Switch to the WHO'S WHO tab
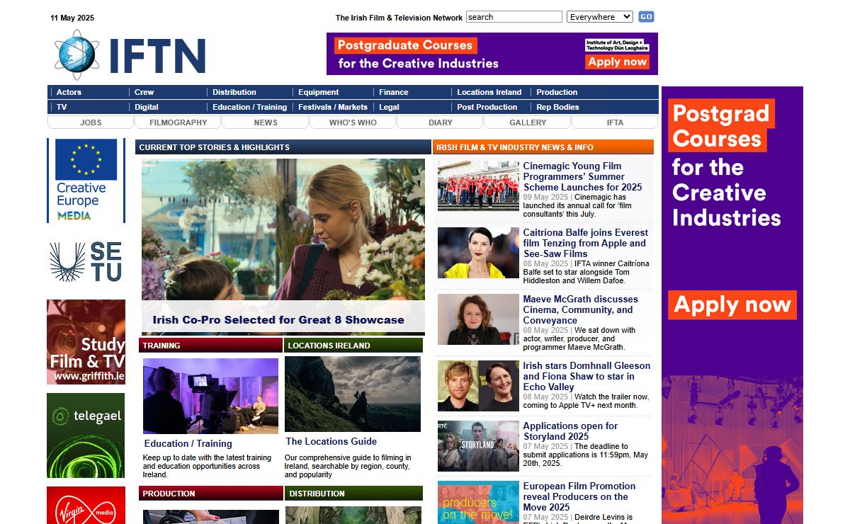Screen dimensions: 850x524 (353, 123)
